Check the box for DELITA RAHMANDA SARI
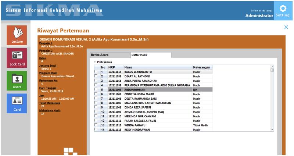Screen dimensions: 294x156 [x=96, y=98]
